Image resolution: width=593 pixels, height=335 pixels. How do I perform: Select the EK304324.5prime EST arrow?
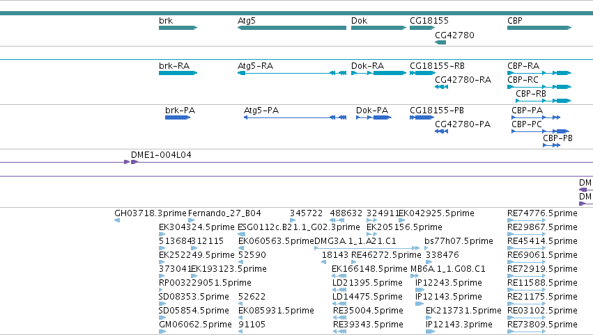(162, 234)
